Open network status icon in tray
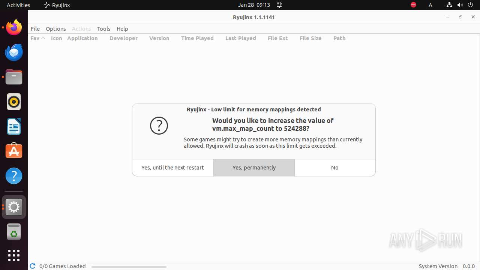 click(449, 5)
